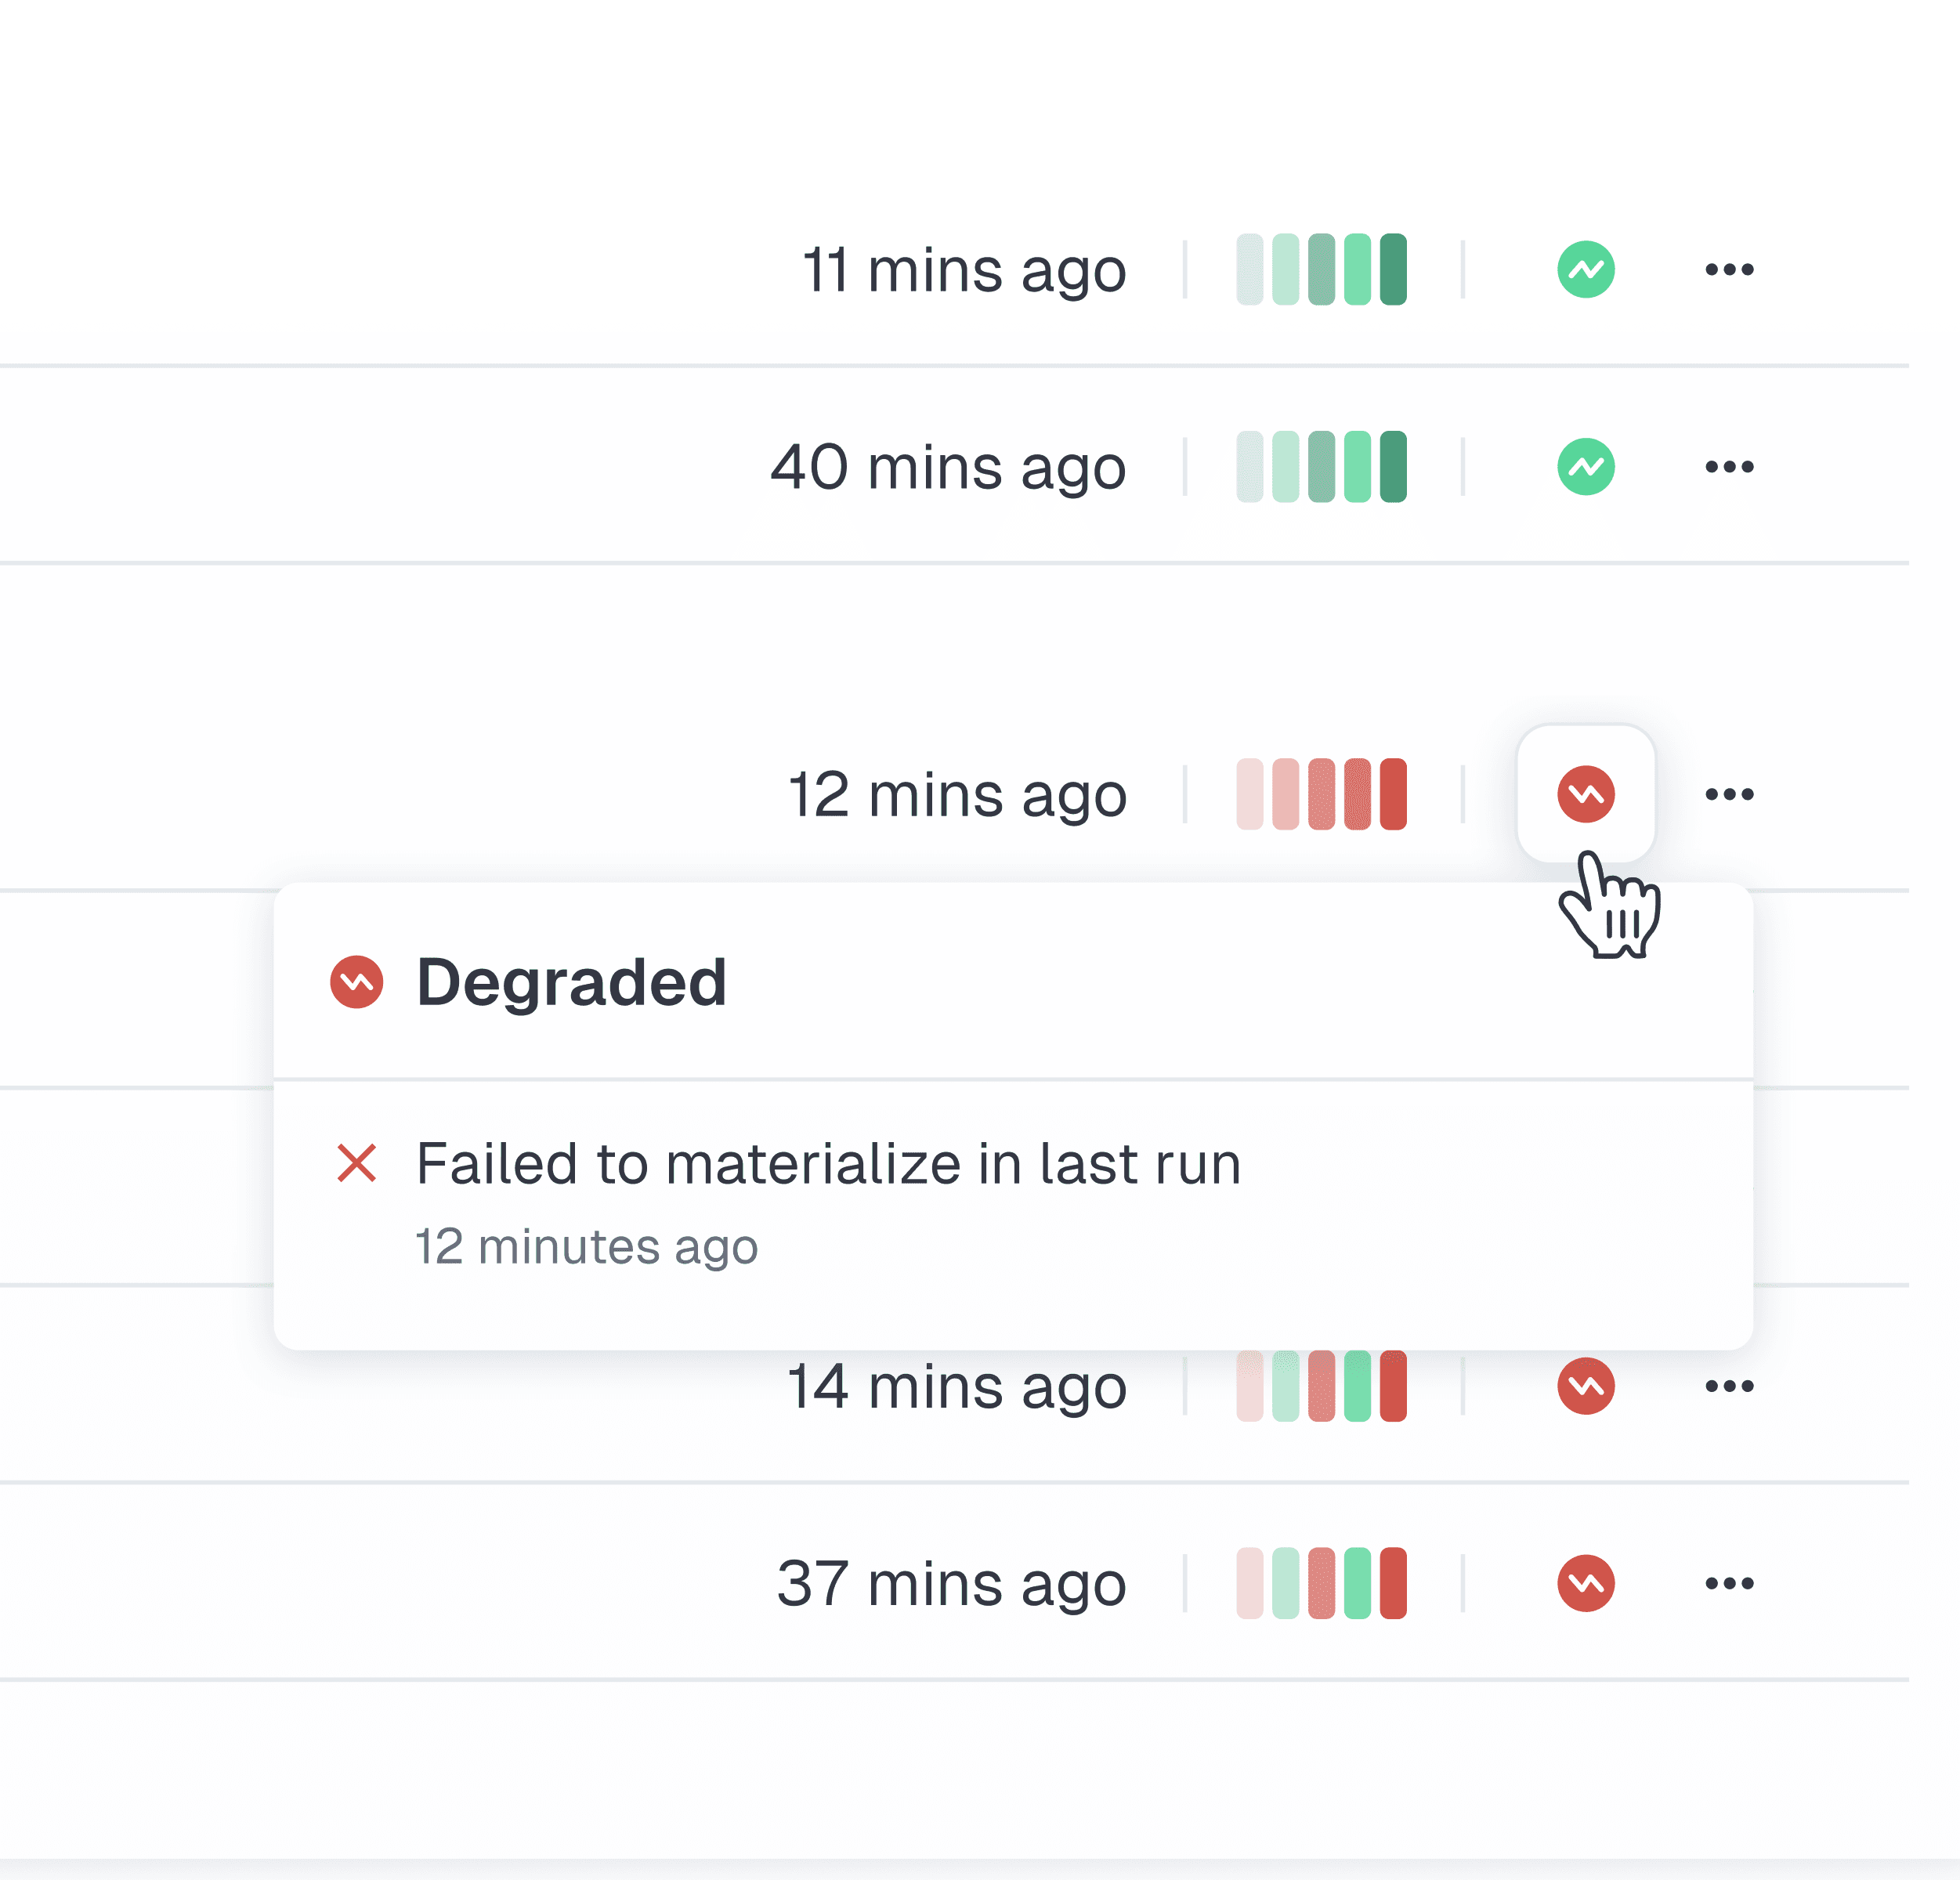This screenshot has width=1960, height=1880.
Task: Open the three-dot menu on the 12 mins ago row
Action: pyautogui.click(x=1730, y=793)
